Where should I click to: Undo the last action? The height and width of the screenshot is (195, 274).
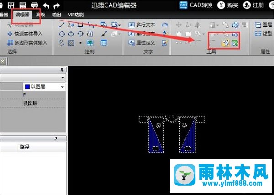pos(46,6)
